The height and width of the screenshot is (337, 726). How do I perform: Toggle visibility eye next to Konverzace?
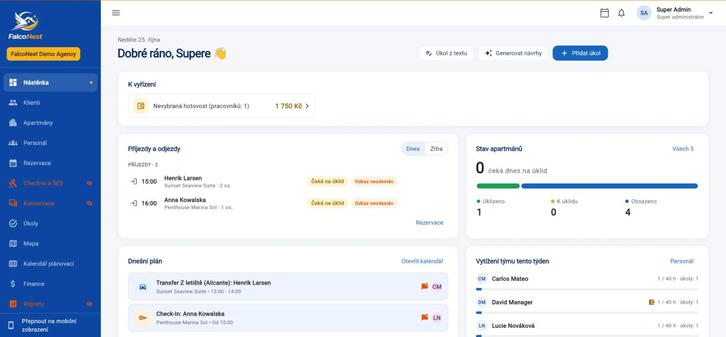coord(90,203)
